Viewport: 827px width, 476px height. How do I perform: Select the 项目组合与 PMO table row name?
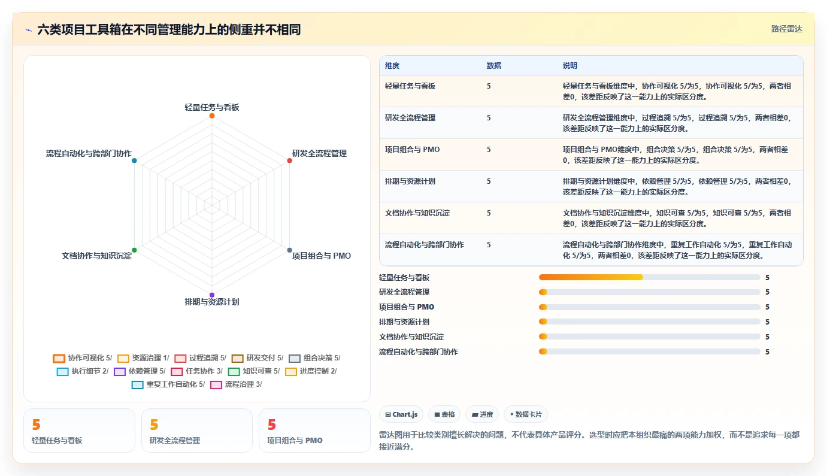coord(412,149)
